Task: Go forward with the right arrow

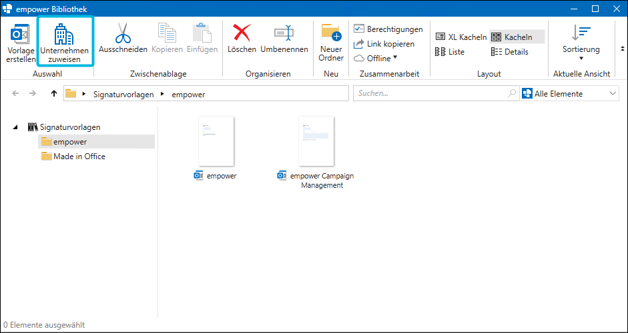Action: [33, 93]
